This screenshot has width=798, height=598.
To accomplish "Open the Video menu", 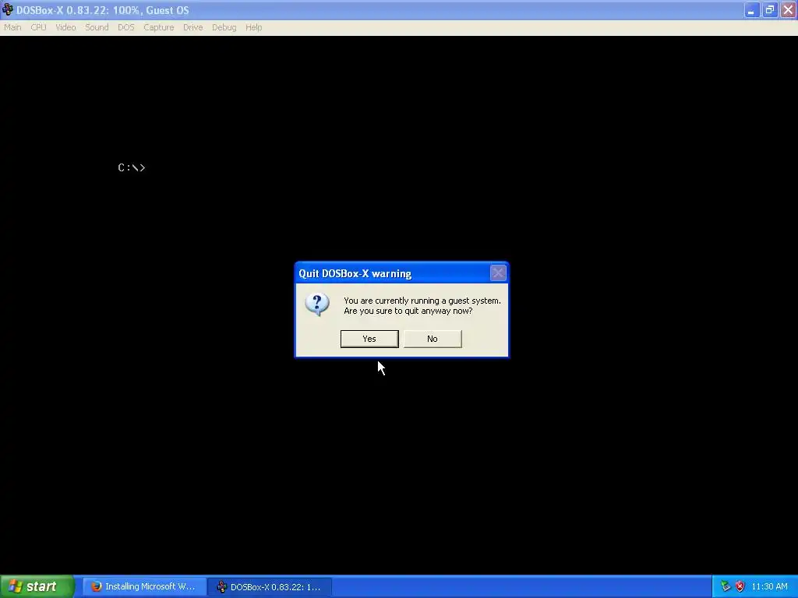I will tap(65, 27).
